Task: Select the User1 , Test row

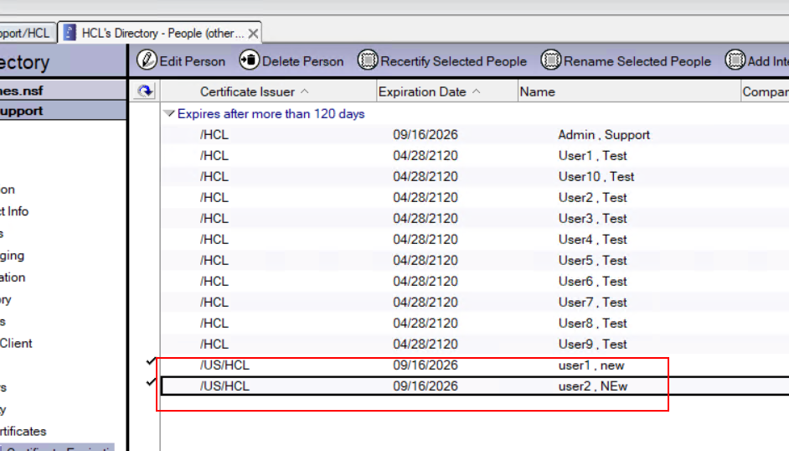Action: coord(475,156)
